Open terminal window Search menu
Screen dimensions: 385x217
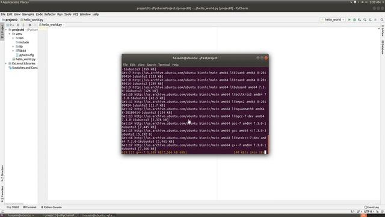point(151,64)
